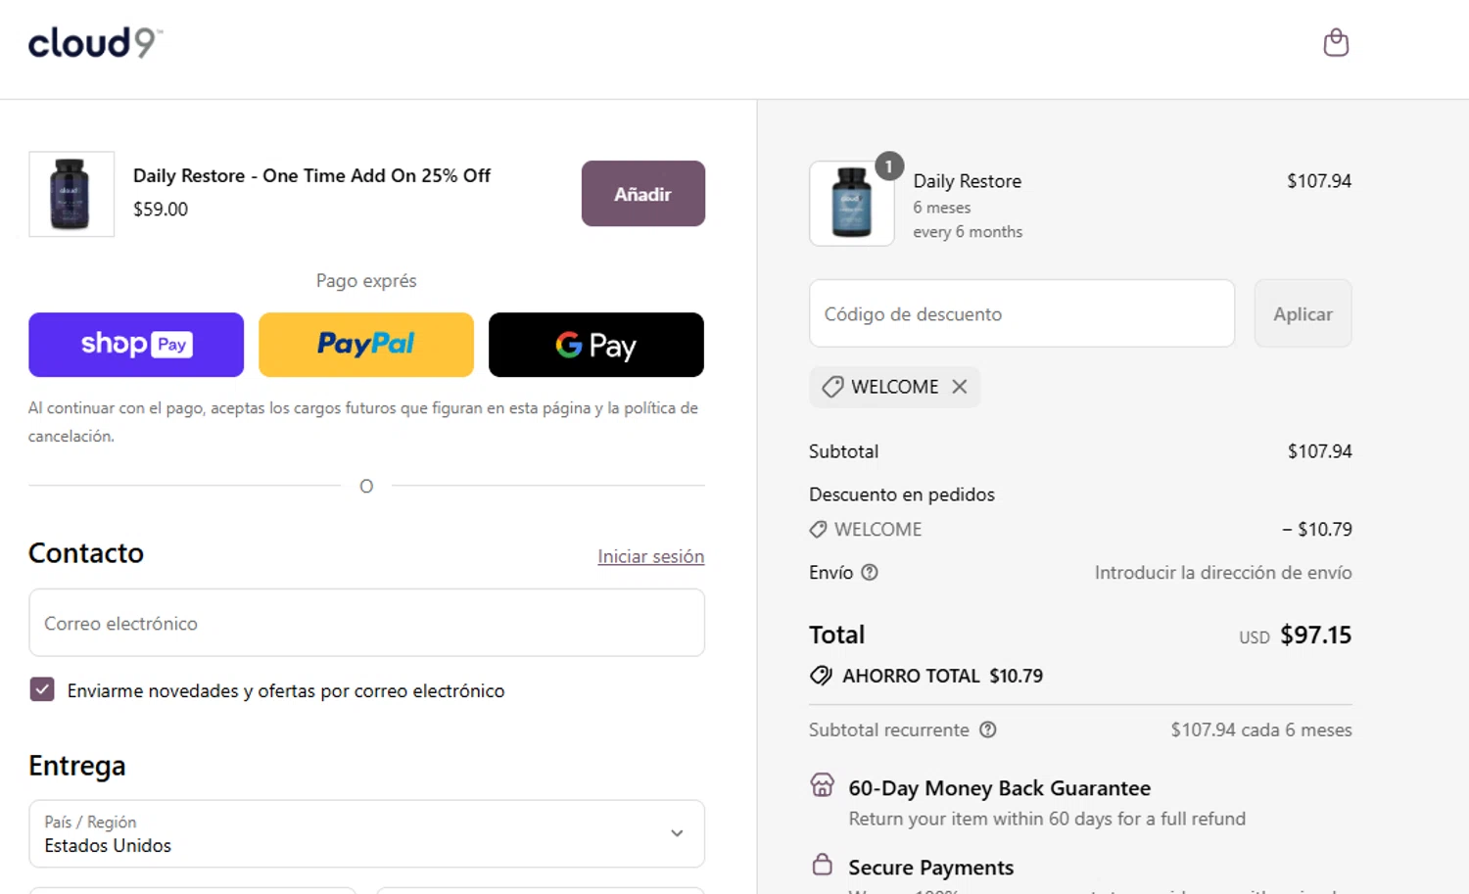Click the every 6 months subscription text

click(x=968, y=232)
